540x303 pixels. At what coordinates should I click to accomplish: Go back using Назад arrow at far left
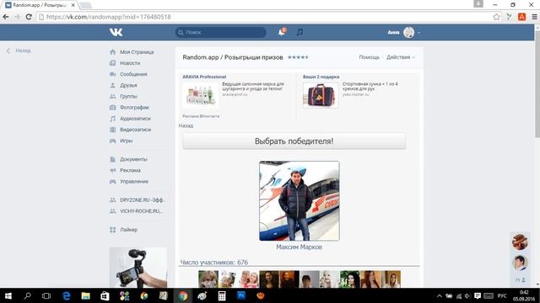point(19,50)
